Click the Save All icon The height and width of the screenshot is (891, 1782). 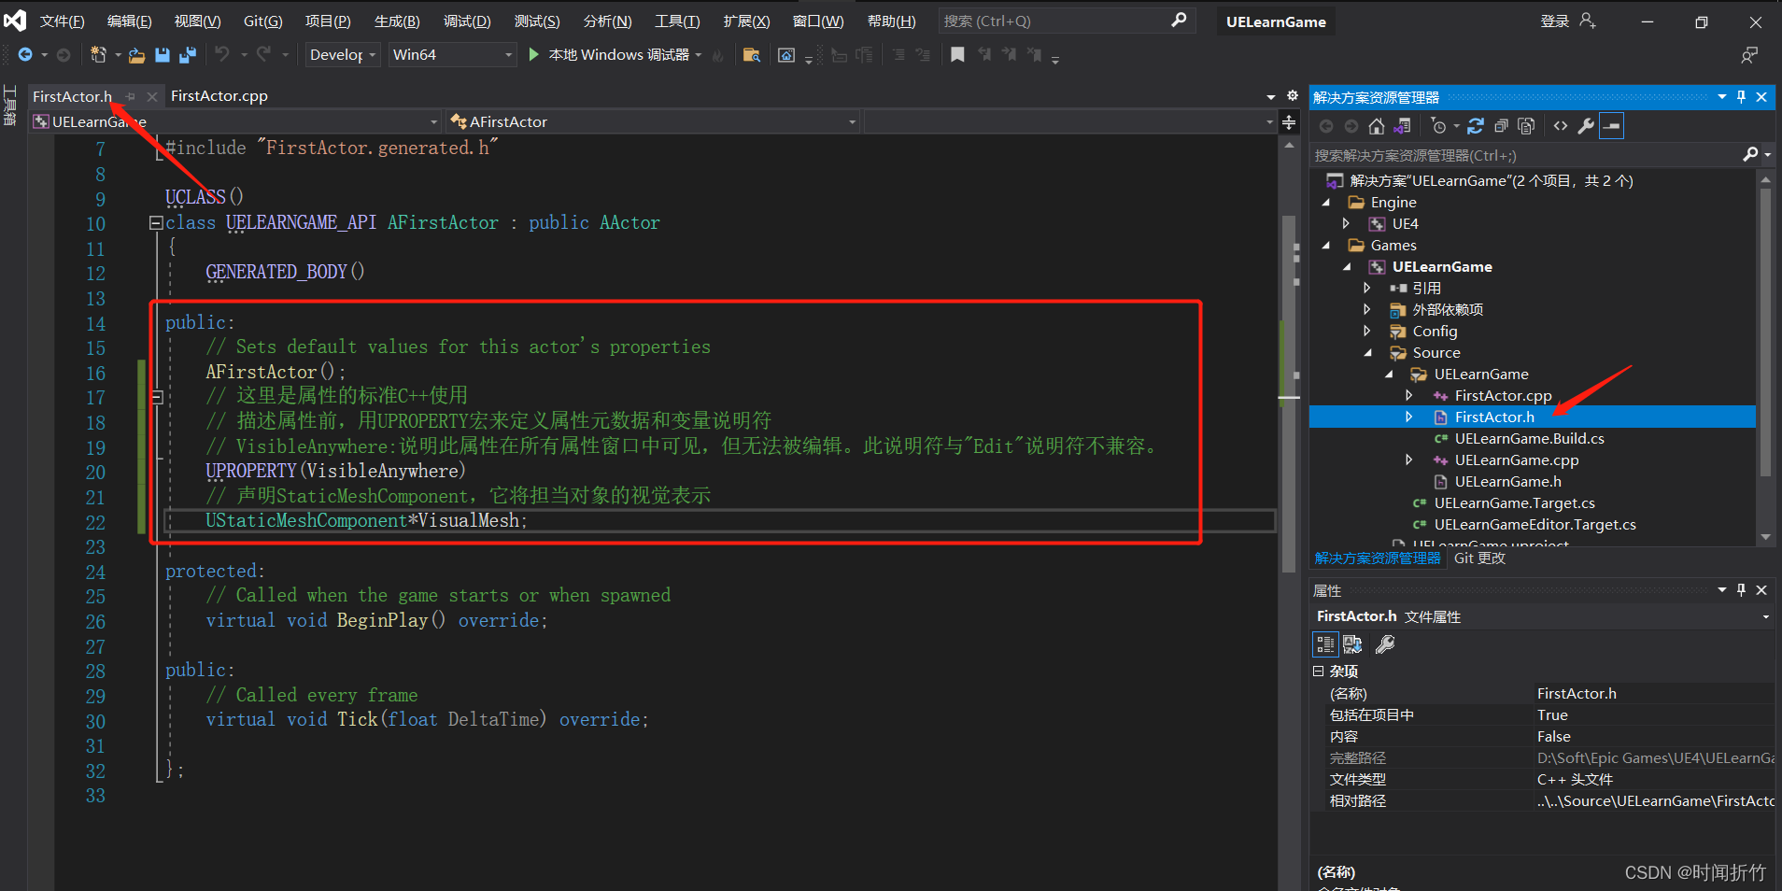[188, 55]
